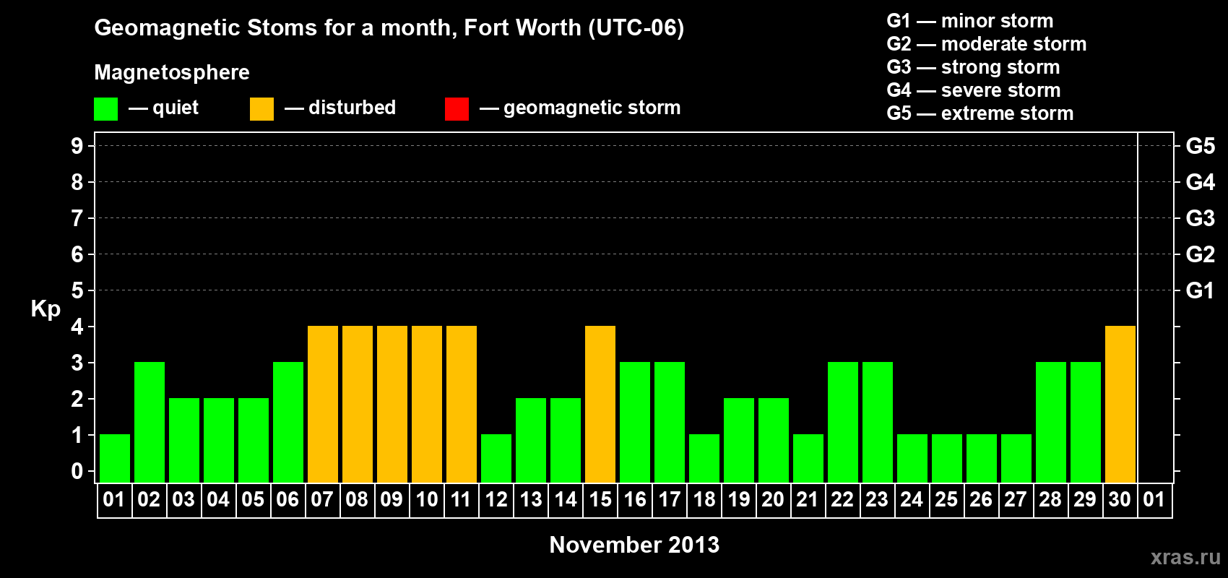
Task: Click the right axis 'G4' label
Action: click(1201, 182)
